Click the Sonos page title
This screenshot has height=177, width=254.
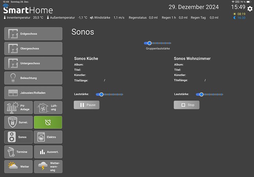pos(82,32)
